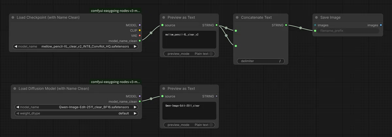Click the unconnected STRING output socket on the Qwen preview node
The width and height of the screenshot is (392, 137).
coord(216,96)
